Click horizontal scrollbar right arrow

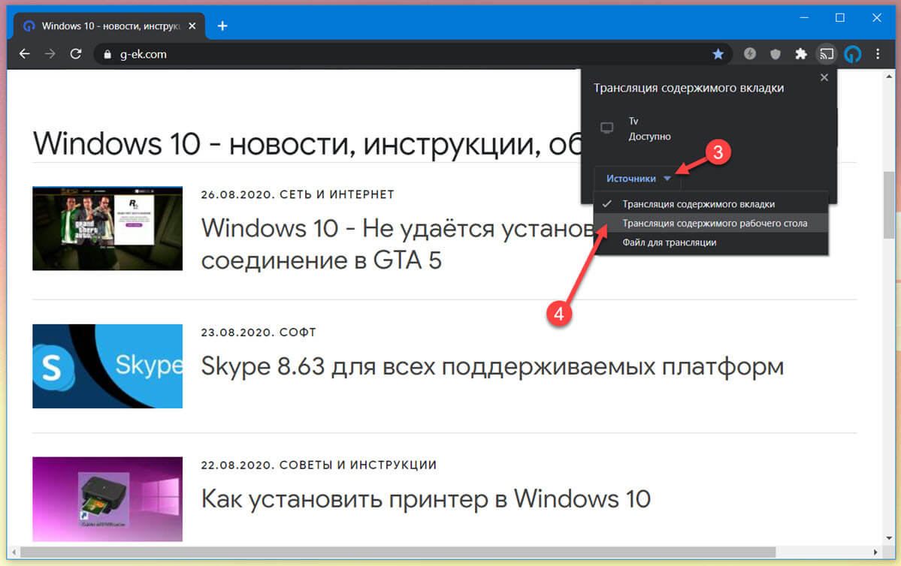[x=875, y=552]
